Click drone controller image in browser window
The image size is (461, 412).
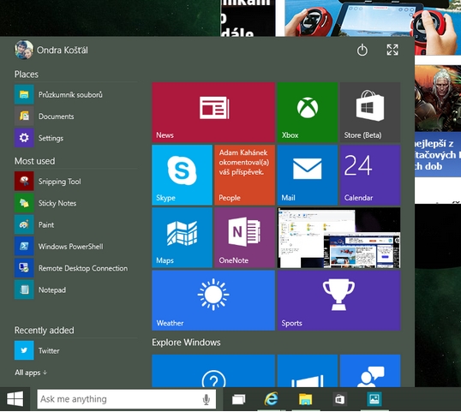tap(373, 18)
